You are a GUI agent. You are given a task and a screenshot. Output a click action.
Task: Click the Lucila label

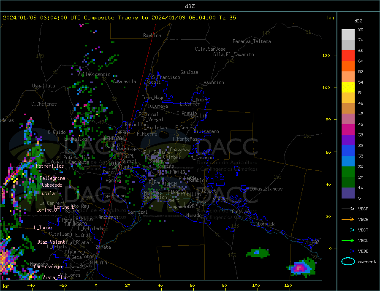pyautogui.click(x=47, y=193)
